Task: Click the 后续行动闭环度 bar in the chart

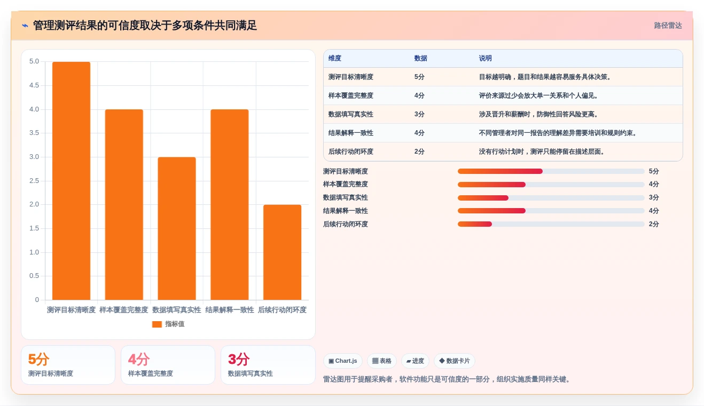Action: (282, 252)
